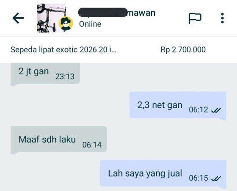Viewport: 237px width, 191px height.
Task: Tap the Online status text
Action: tap(90, 24)
